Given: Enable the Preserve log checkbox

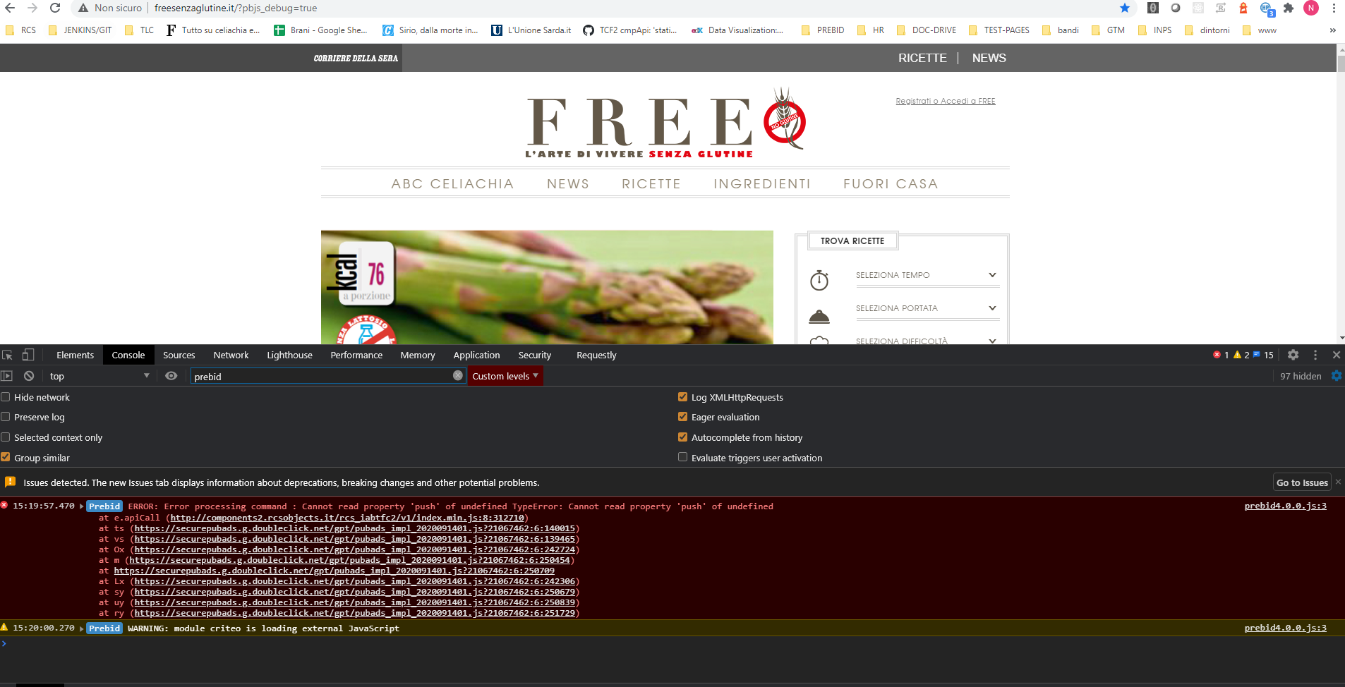Looking at the screenshot, I should click(6, 416).
